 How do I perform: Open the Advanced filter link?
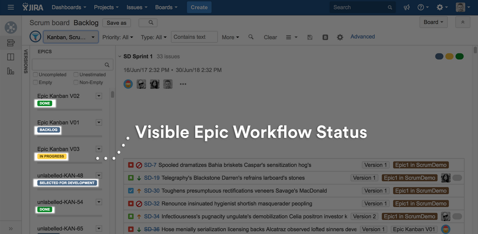(362, 37)
